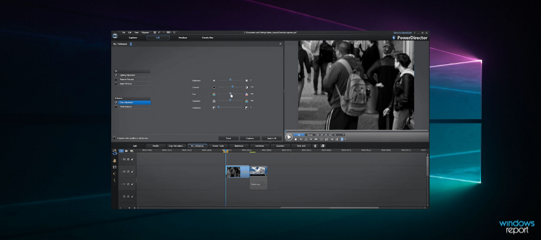
Task: Click the Sharpness slider handle
Action: [x=218, y=107]
